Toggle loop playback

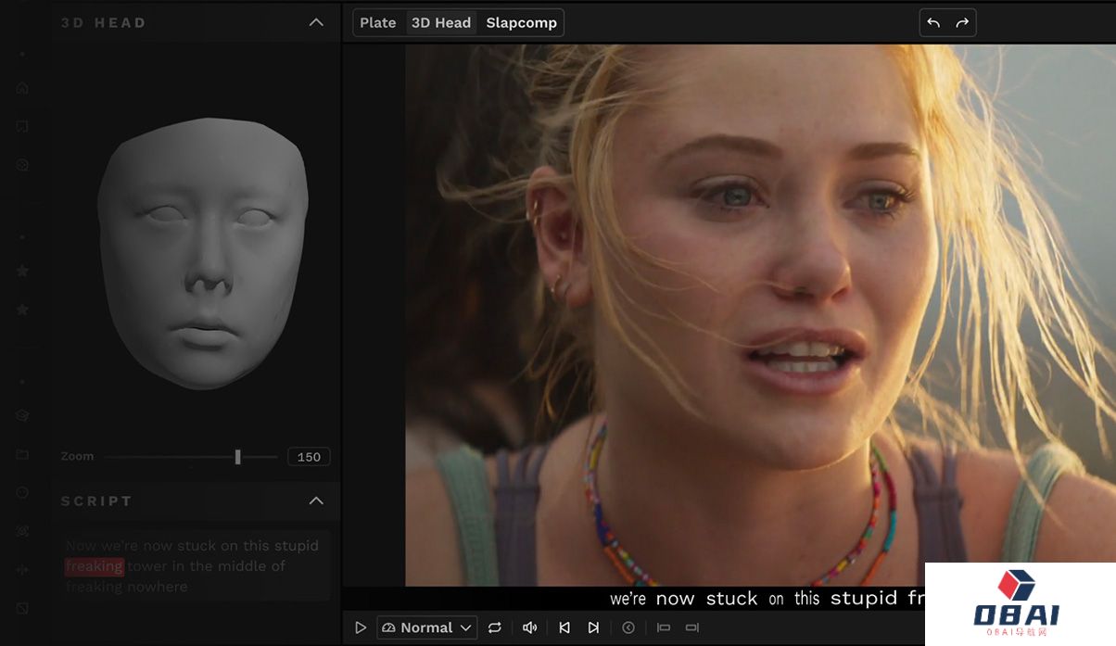495,627
